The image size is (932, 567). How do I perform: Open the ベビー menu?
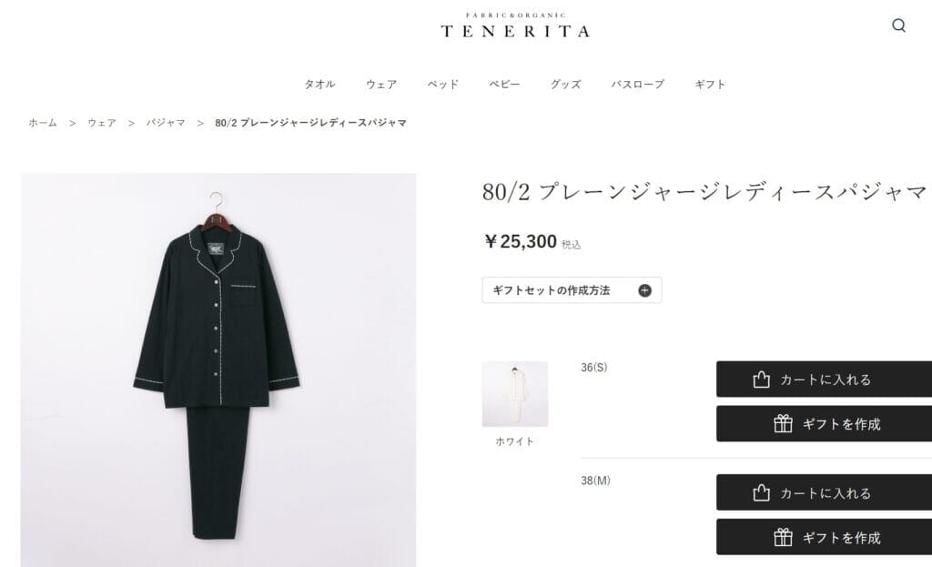coord(504,85)
